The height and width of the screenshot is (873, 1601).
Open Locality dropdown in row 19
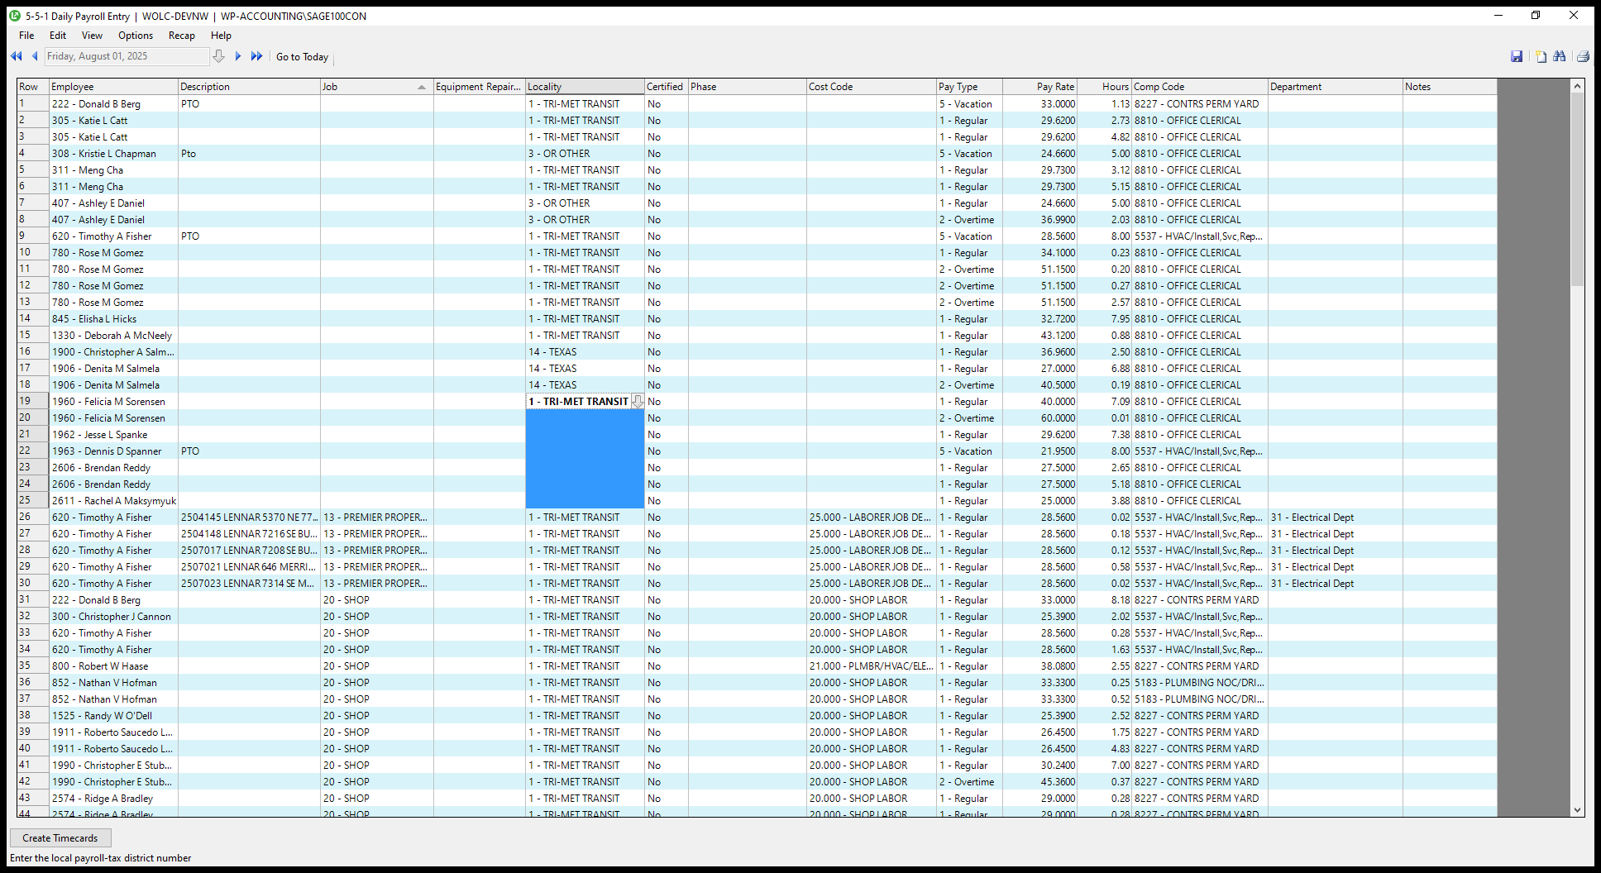tap(638, 402)
